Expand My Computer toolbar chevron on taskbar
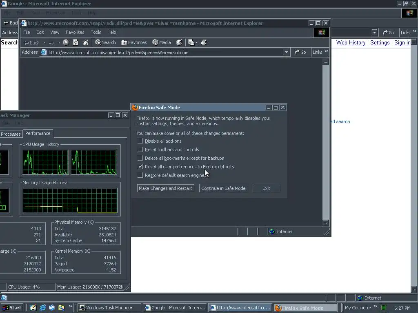 pos(376,306)
